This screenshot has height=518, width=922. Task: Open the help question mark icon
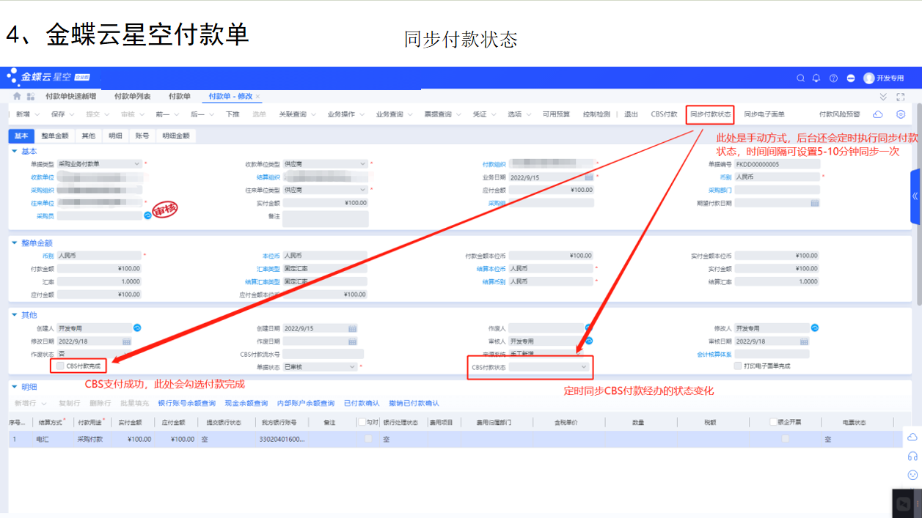(x=833, y=78)
